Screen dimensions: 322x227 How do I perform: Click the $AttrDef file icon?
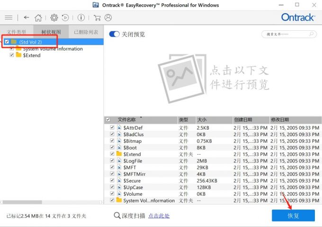click(119, 128)
